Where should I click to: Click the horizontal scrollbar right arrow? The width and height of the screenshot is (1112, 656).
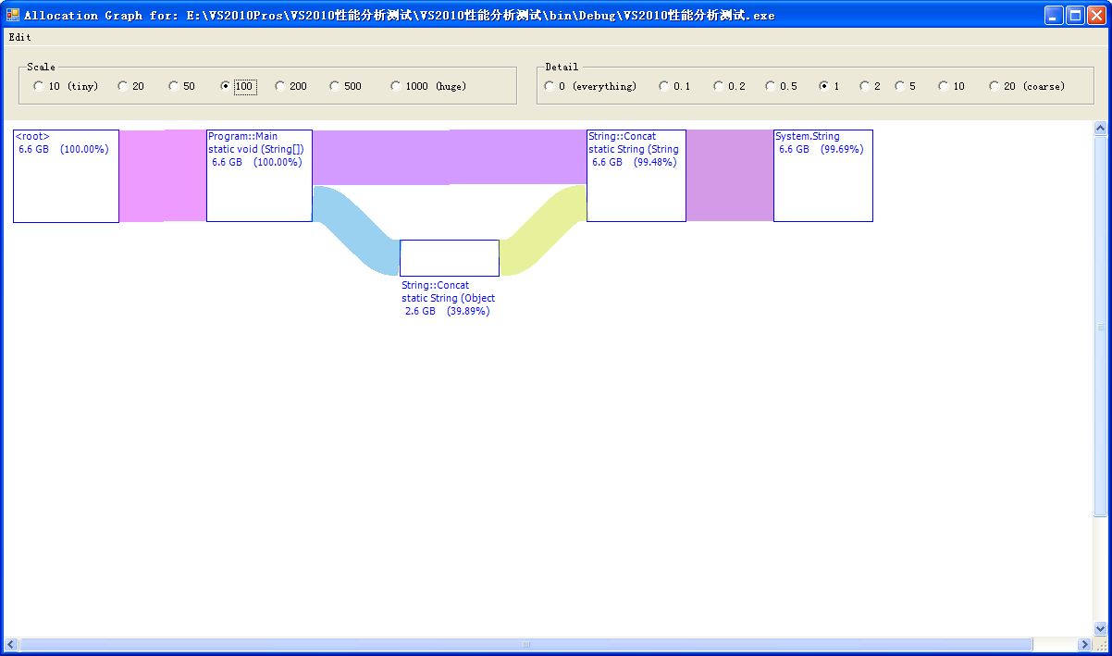click(x=1084, y=644)
